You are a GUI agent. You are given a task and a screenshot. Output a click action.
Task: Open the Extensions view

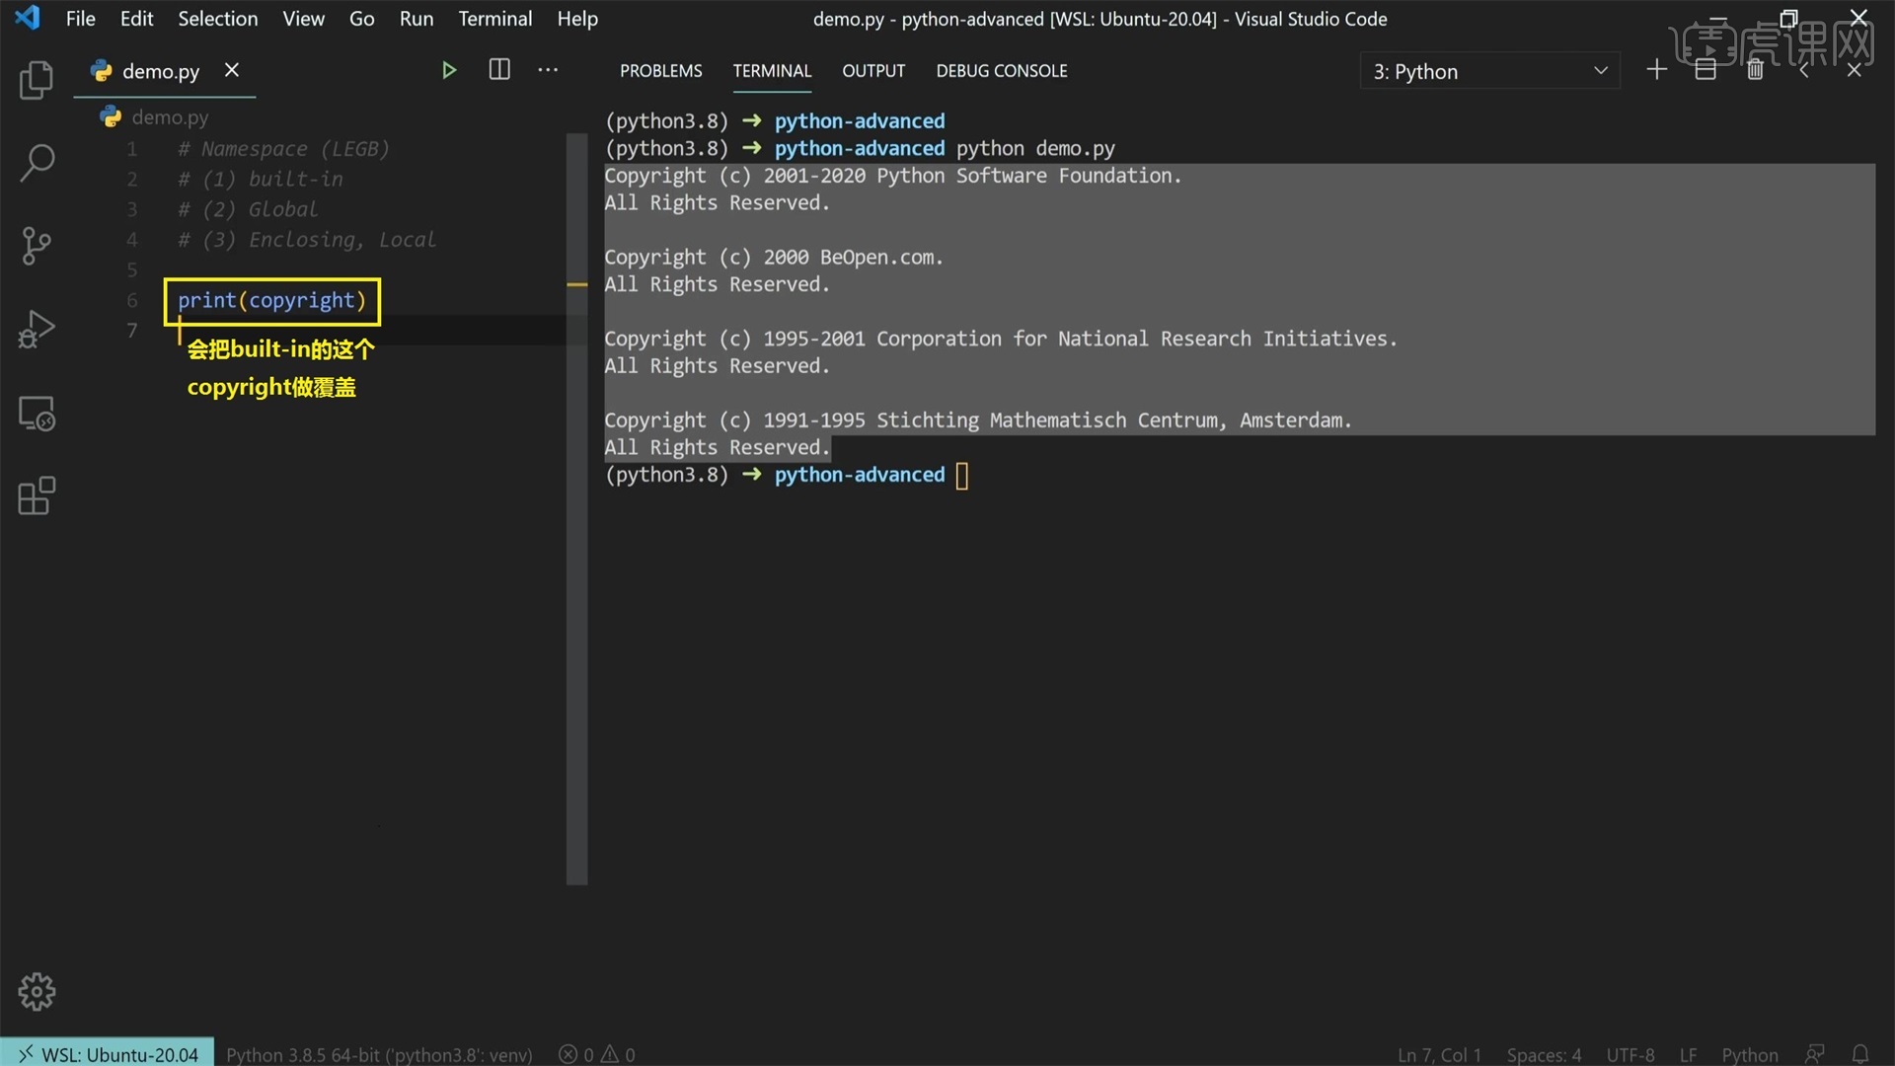click(x=37, y=496)
